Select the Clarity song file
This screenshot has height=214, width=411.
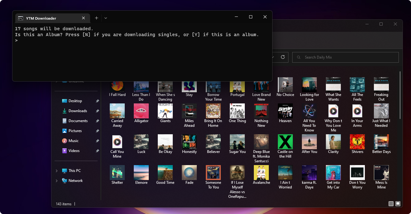point(333,144)
